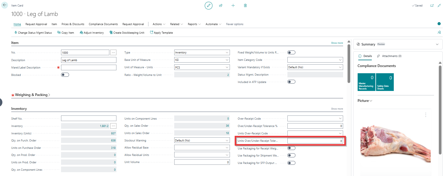
Task: Click the Copy Item action
Action: [65, 33]
